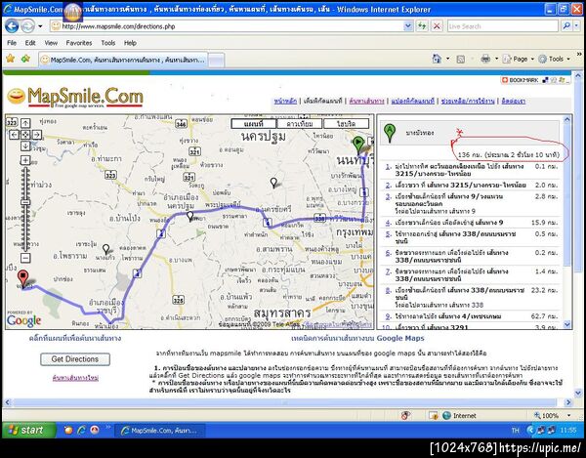Open the search provider options dropdown
The width and height of the screenshot is (586, 458).
pos(577,26)
